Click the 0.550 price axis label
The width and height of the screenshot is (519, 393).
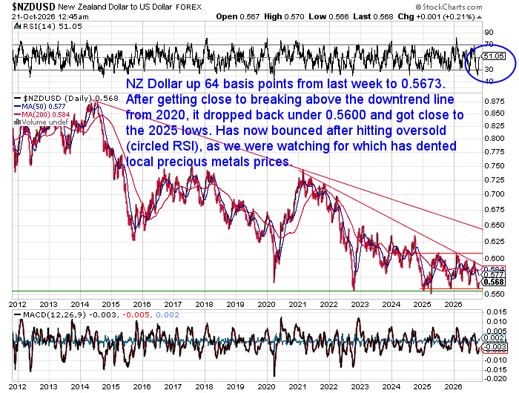(x=495, y=294)
